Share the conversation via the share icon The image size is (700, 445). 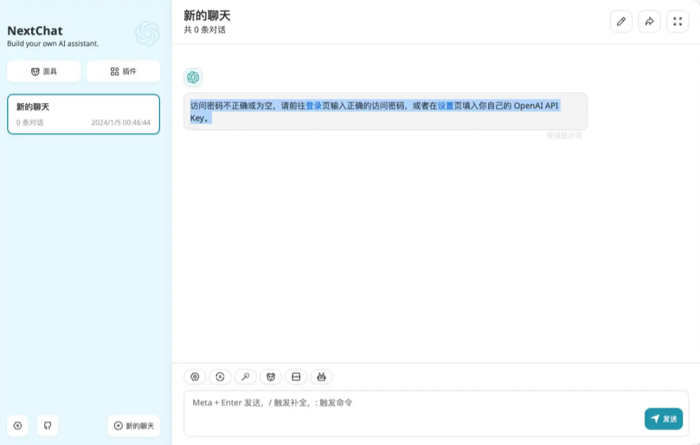tap(649, 21)
